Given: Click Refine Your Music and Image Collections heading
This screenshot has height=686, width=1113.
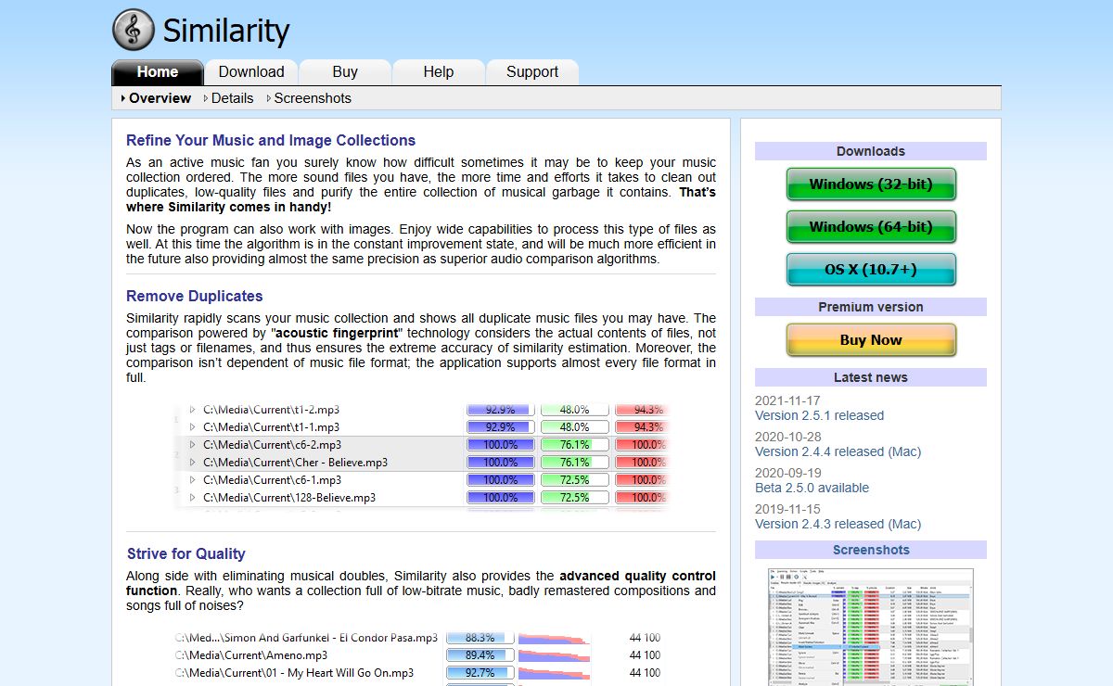Looking at the screenshot, I should [x=271, y=141].
